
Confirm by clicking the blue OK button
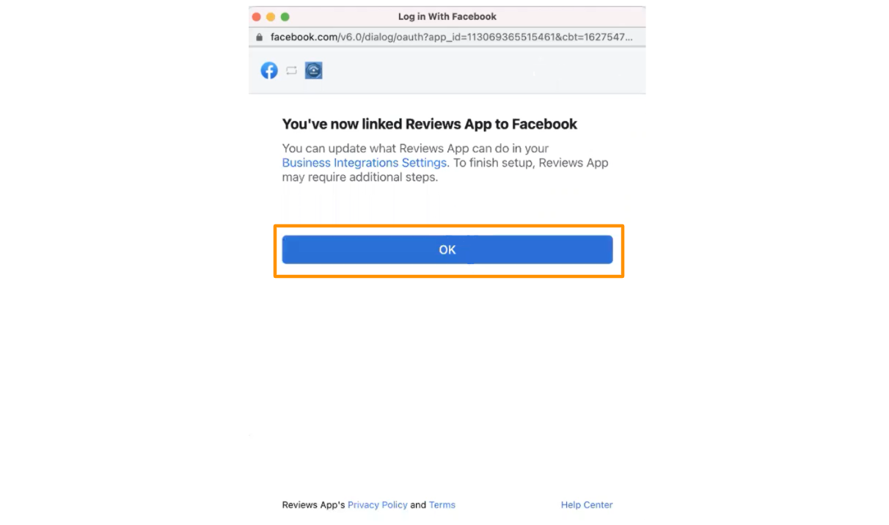pyautogui.click(x=447, y=250)
